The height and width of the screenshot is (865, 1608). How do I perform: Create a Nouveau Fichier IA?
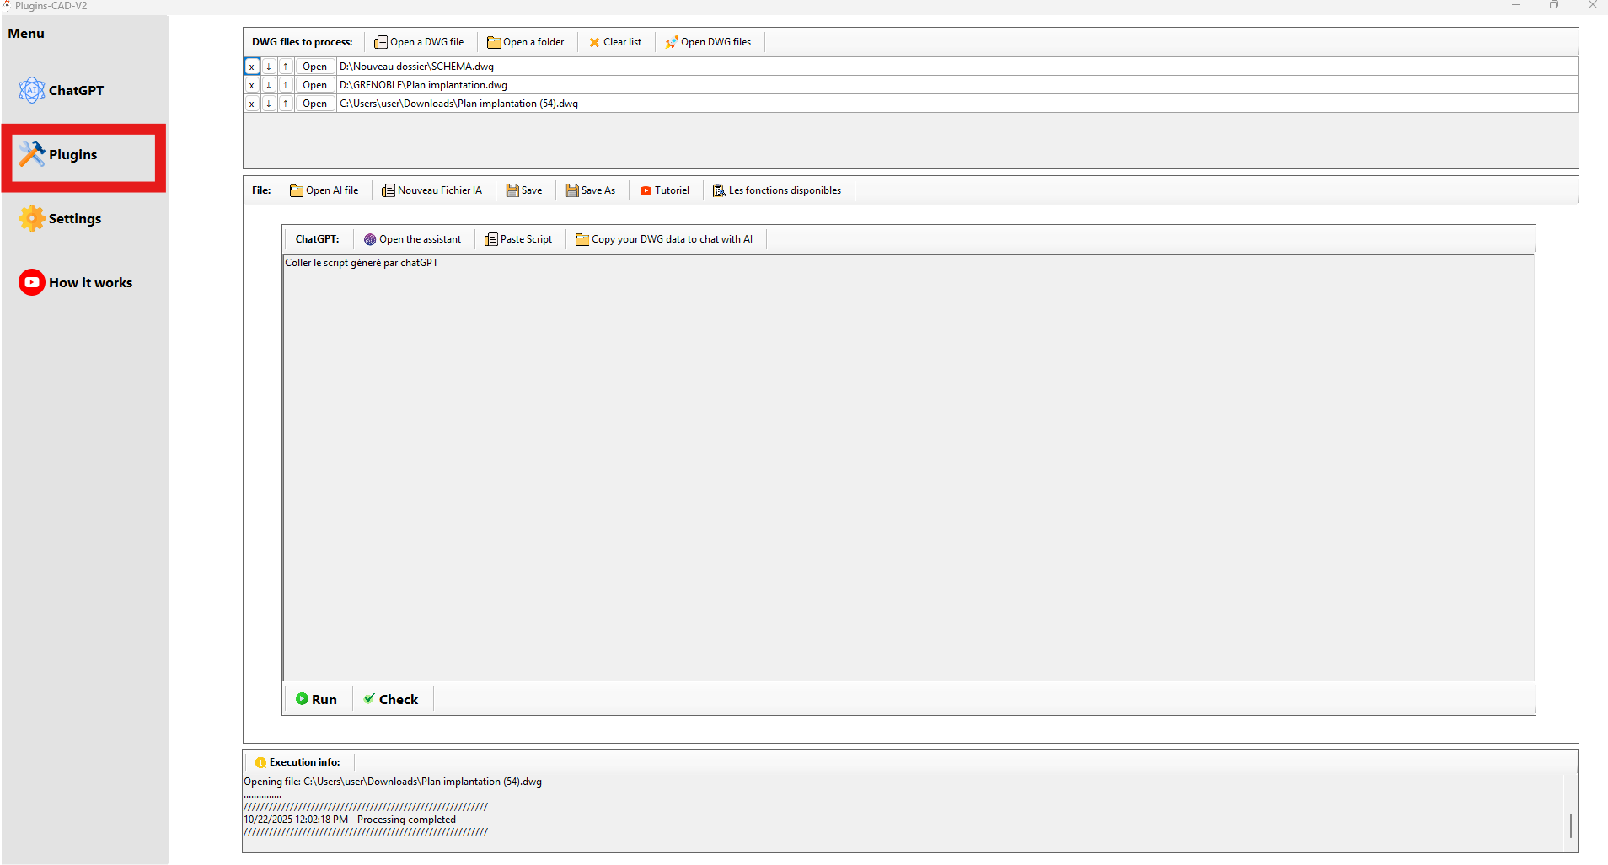click(x=432, y=190)
